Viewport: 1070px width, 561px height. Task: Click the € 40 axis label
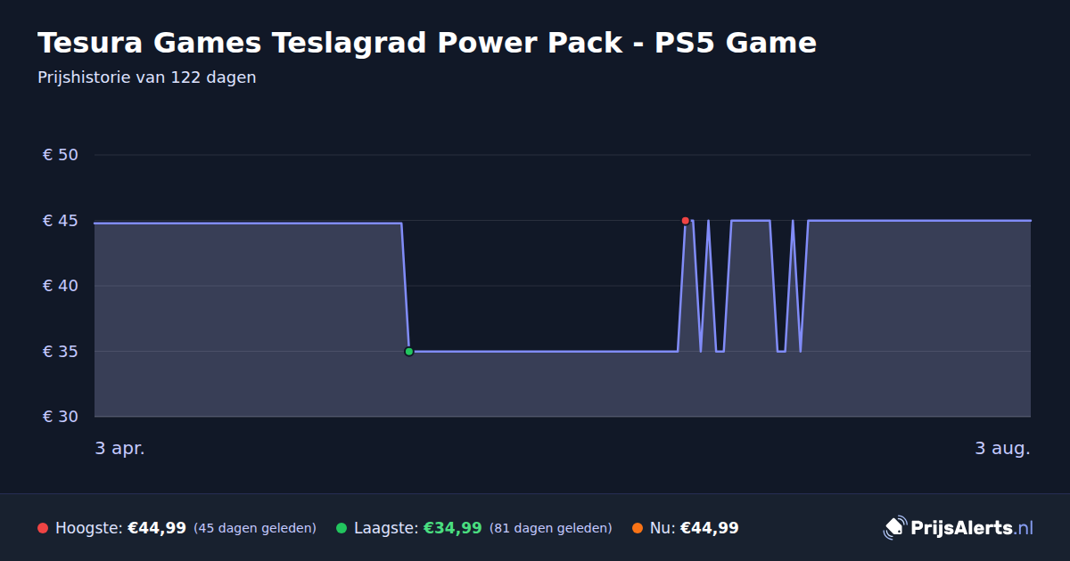[61, 286]
